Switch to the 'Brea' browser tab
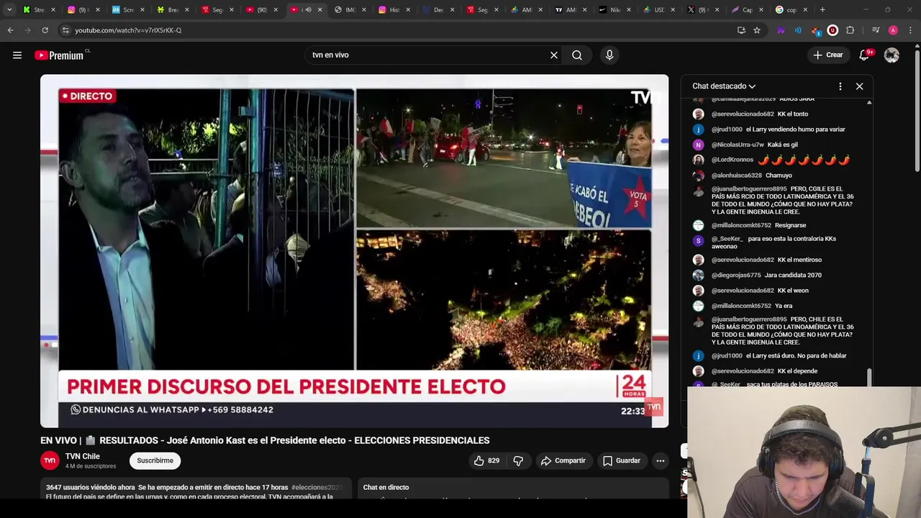The height and width of the screenshot is (518, 921). [x=171, y=10]
